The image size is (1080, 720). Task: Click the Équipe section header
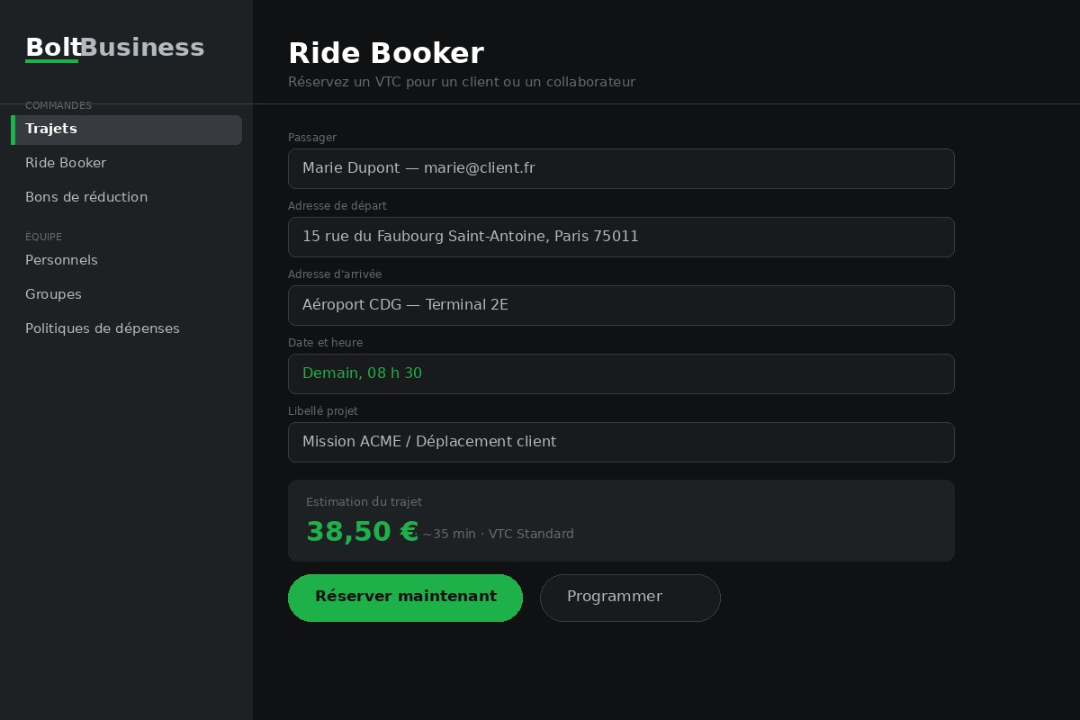43,237
